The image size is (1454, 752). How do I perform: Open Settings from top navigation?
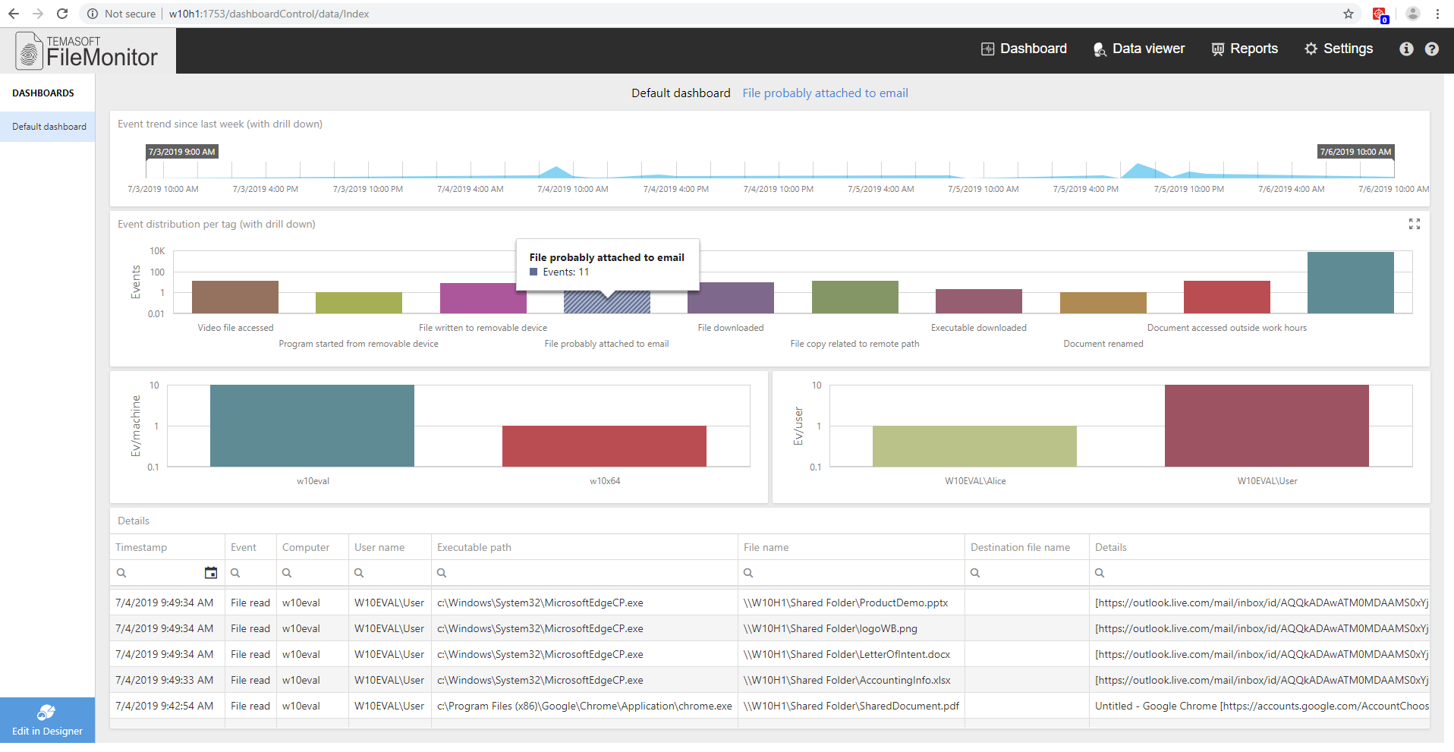1339,49
